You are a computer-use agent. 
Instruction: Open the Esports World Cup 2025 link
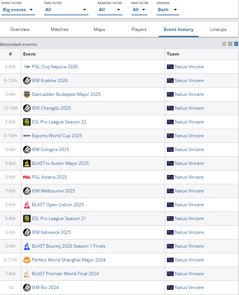pos(57,136)
